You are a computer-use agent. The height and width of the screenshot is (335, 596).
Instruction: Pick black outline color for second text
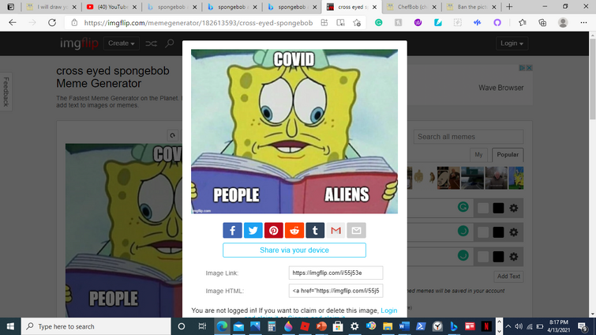(x=498, y=232)
